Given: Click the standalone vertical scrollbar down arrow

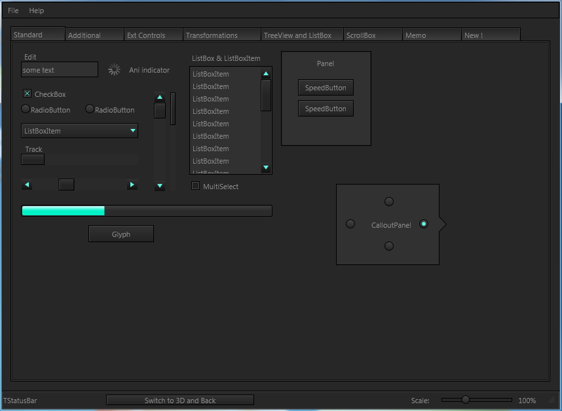Looking at the screenshot, I should 160,186.
